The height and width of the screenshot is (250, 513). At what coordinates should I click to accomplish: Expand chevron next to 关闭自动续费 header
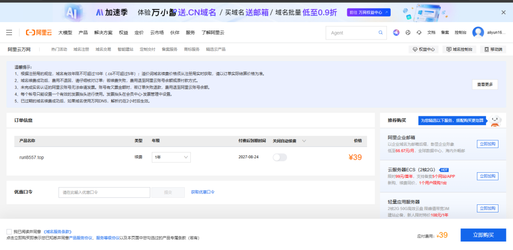[x=304, y=141]
